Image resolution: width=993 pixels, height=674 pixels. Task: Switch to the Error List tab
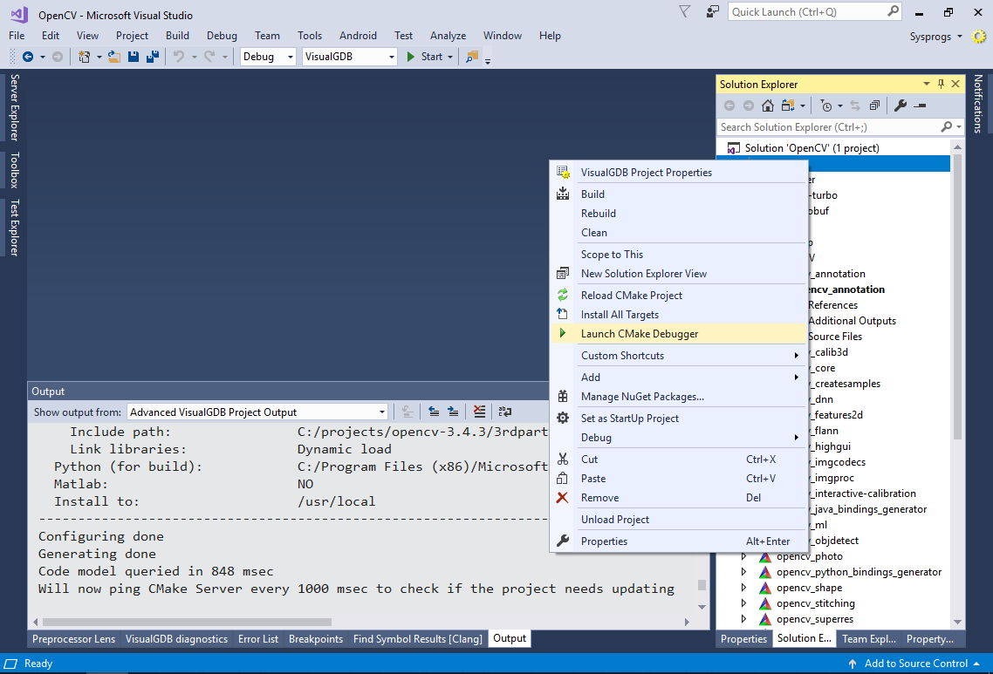click(257, 639)
